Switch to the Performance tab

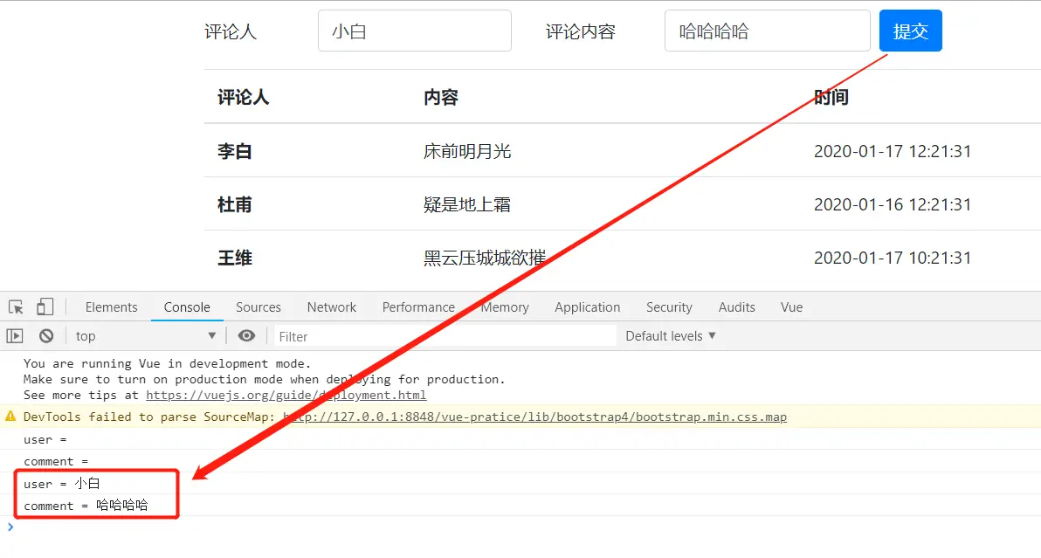click(x=418, y=307)
